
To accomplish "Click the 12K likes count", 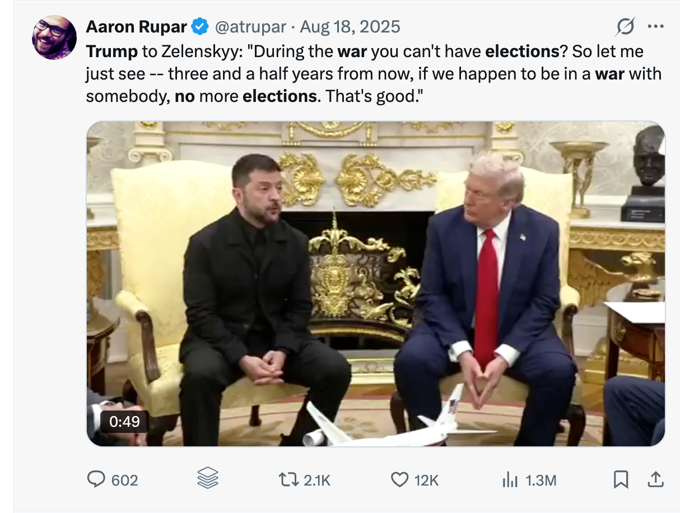I will 426,480.
